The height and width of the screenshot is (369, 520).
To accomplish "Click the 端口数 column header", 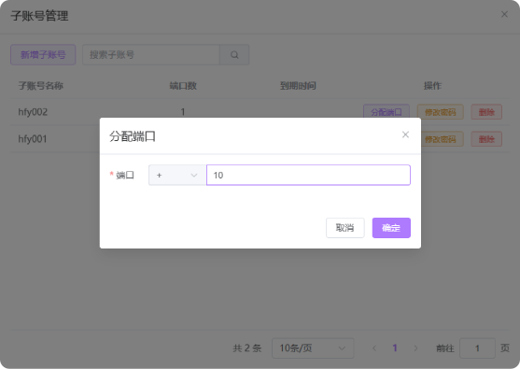I will 183,86.
